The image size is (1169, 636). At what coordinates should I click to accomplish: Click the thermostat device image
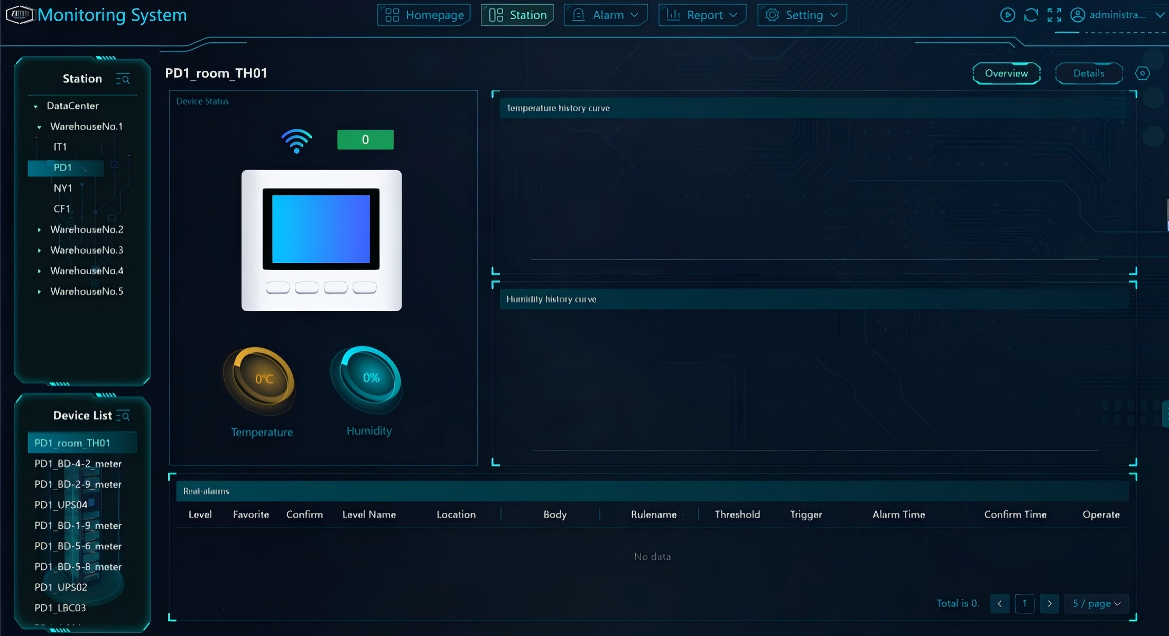[321, 240]
